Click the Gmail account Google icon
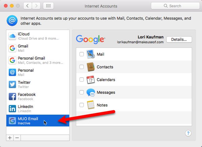This screenshot has width=202, height=147. coord(12,48)
